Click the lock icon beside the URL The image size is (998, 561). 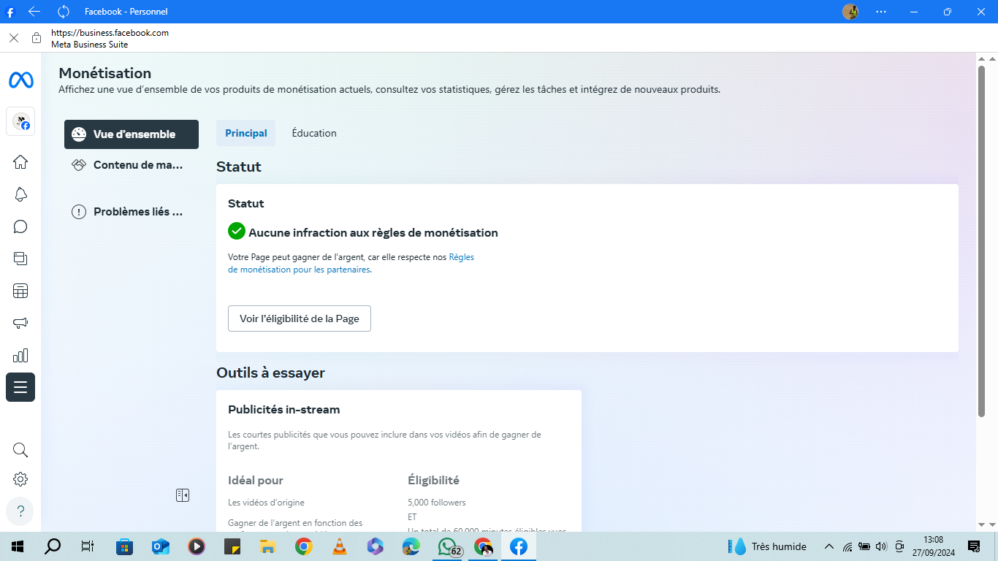37,38
